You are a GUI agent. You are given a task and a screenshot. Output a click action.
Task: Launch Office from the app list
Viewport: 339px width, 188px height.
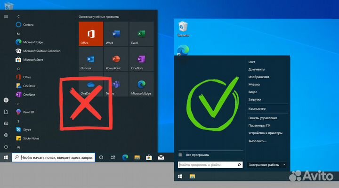coord(24,77)
